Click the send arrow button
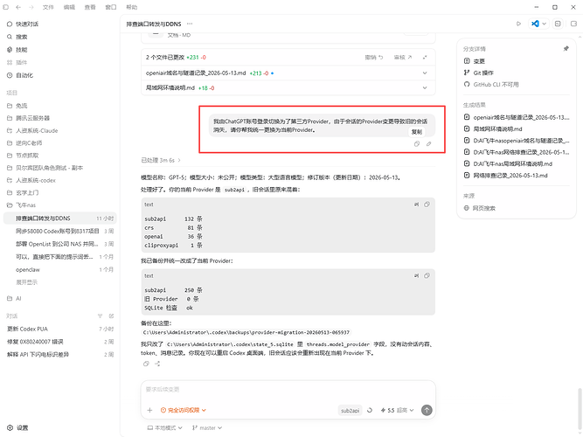The width and height of the screenshot is (583, 437). [427, 410]
